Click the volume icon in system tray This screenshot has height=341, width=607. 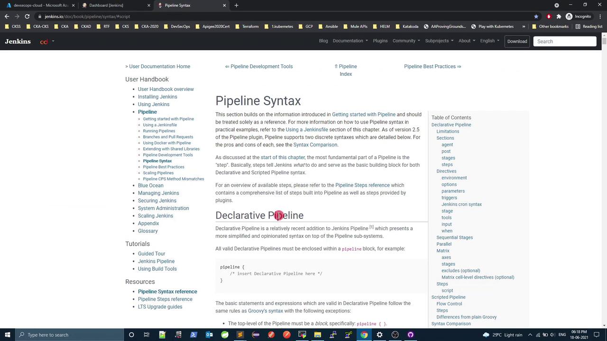tap(552, 335)
